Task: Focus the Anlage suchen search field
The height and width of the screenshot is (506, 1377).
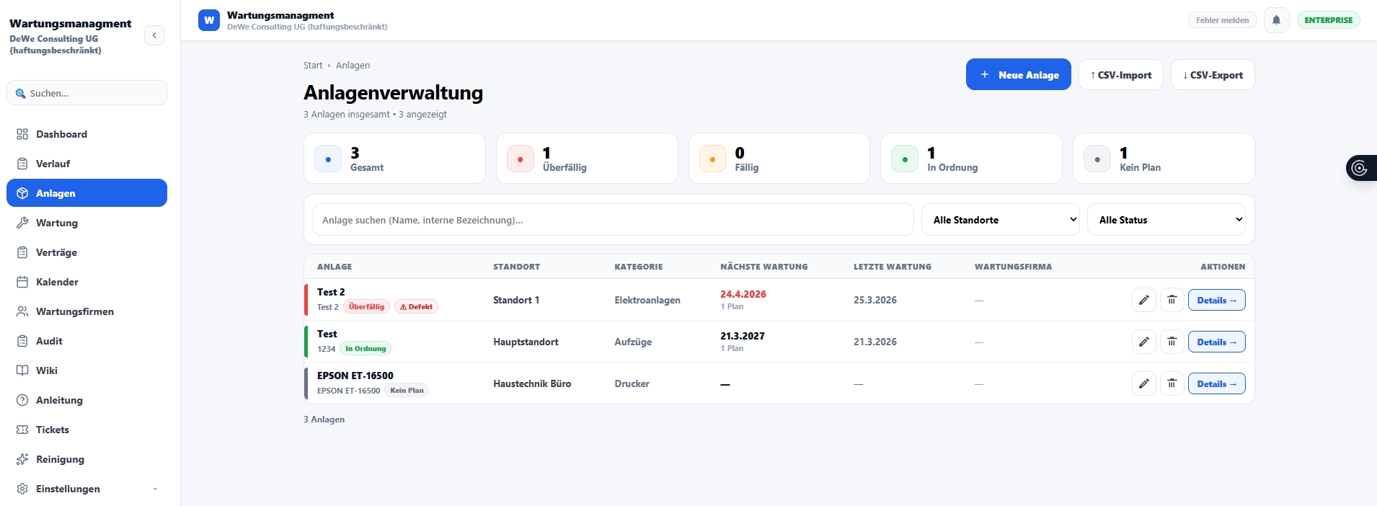Action: pos(613,220)
